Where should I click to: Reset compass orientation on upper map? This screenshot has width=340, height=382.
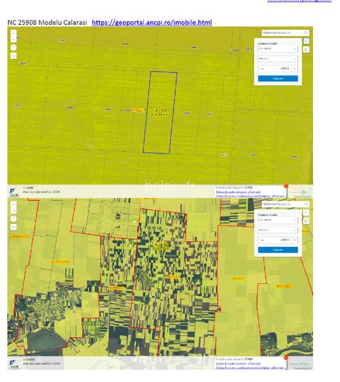tap(14, 47)
